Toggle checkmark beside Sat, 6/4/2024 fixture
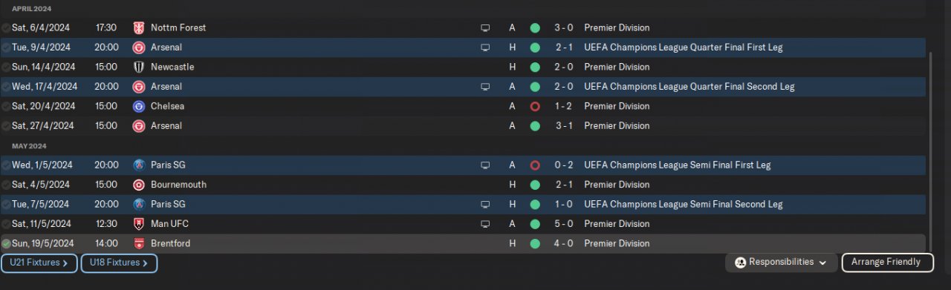The image size is (951, 290). [6, 28]
